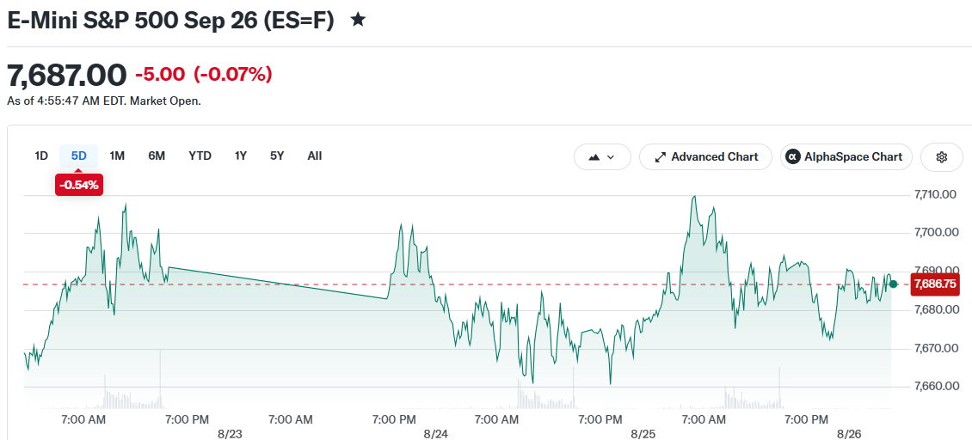The image size is (972, 440).
Task: Show the All time range
Action: 315,156
